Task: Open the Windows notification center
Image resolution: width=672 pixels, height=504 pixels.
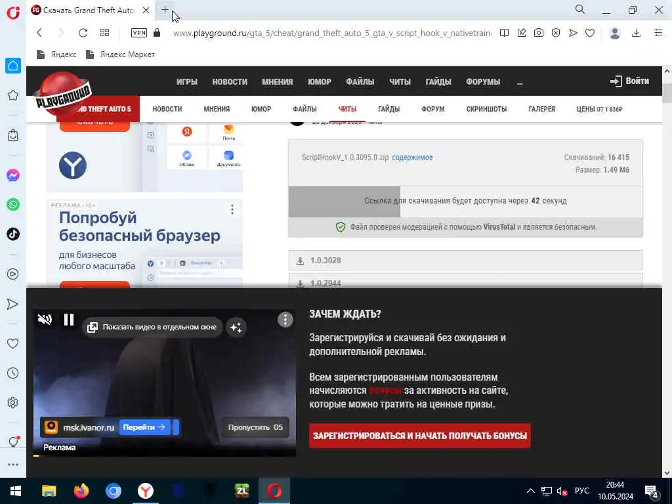Action: (x=652, y=491)
